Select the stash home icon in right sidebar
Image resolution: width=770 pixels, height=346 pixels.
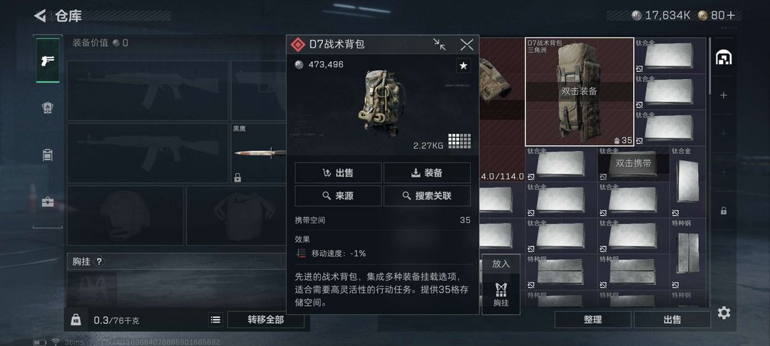[724, 58]
